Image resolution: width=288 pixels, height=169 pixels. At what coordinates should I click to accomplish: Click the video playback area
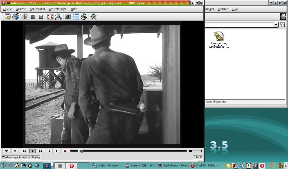(102, 84)
